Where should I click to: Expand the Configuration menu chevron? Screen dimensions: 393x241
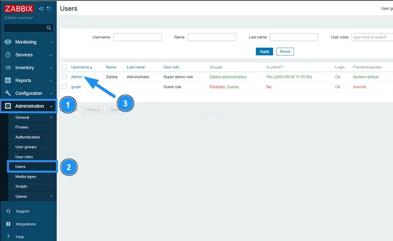point(51,93)
